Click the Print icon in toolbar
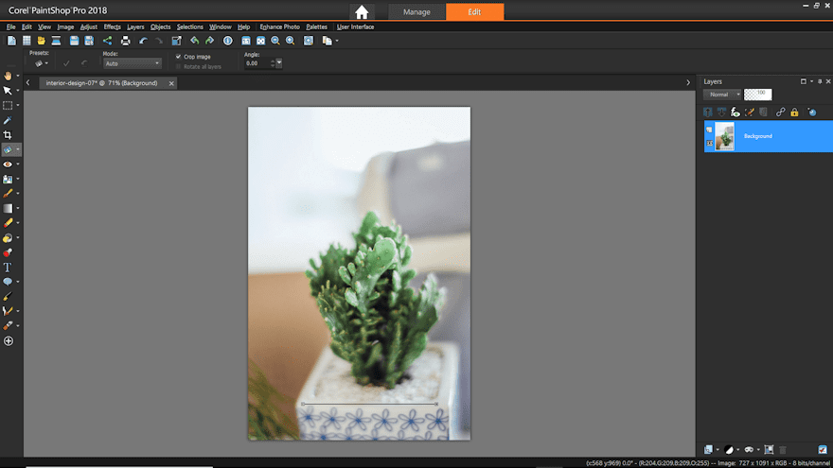 coord(125,41)
